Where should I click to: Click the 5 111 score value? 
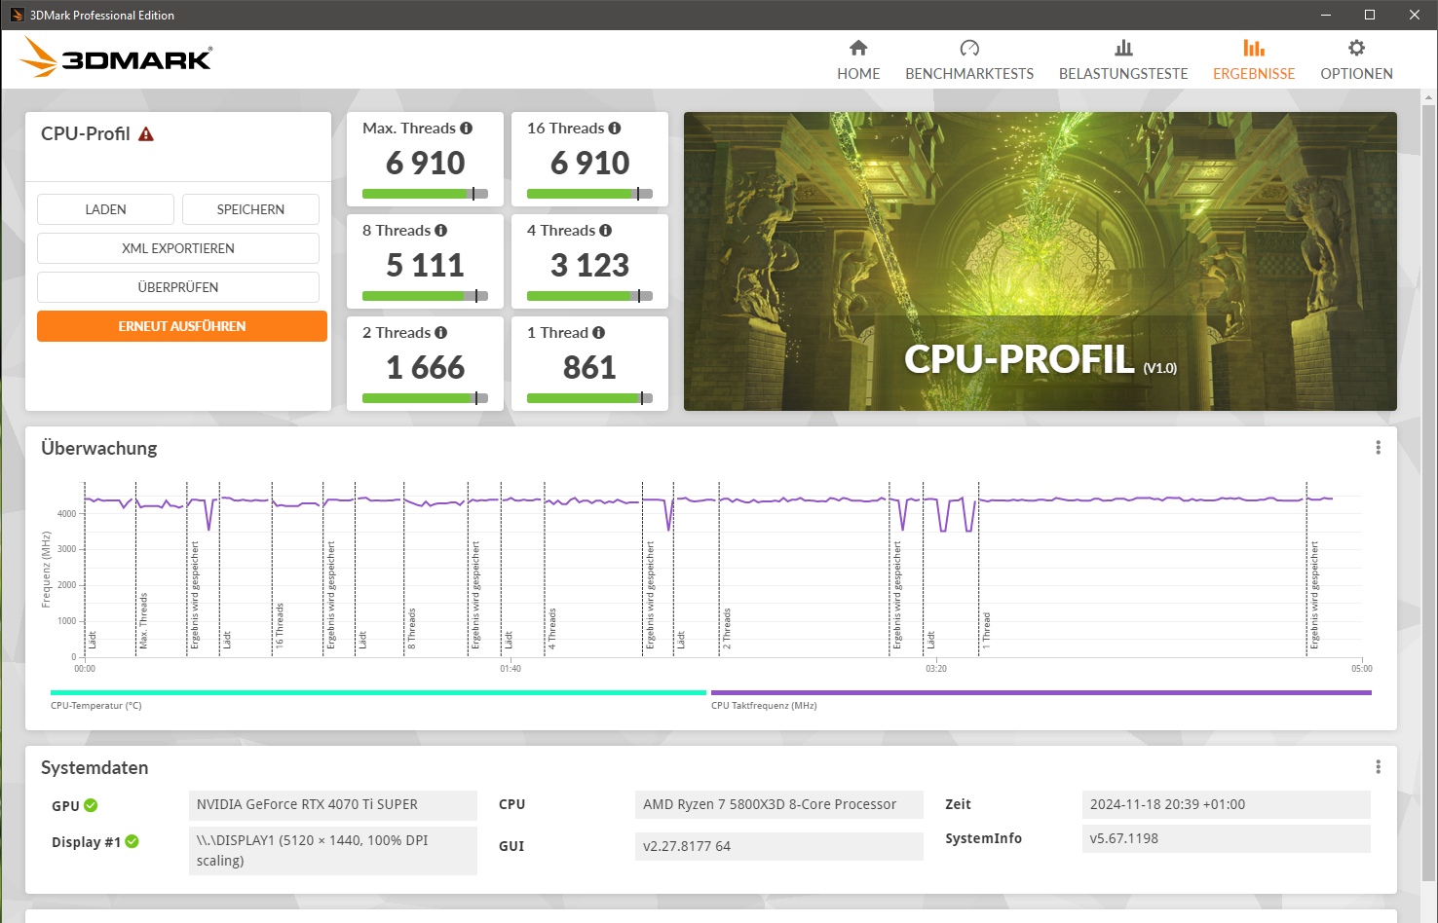(x=425, y=265)
